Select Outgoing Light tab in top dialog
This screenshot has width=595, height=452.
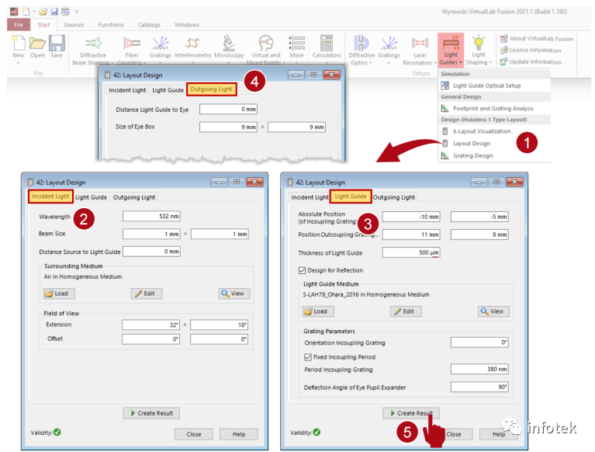[211, 89]
